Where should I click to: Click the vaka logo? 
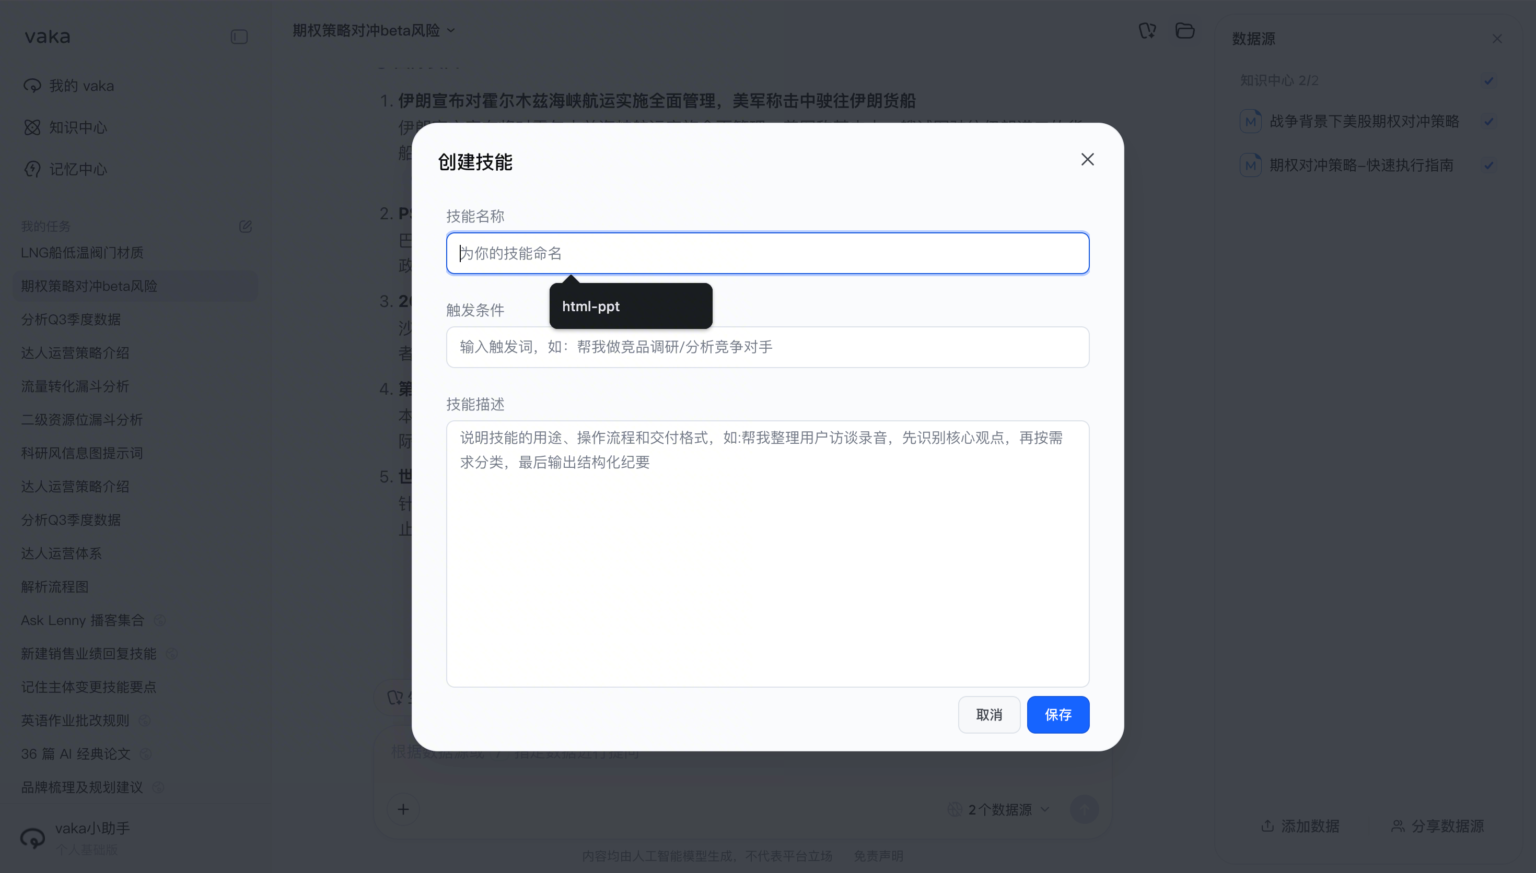pos(48,37)
